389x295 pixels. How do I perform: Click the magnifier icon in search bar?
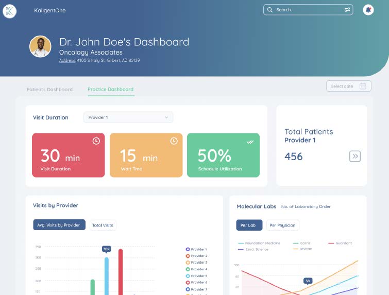(x=270, y=10)
